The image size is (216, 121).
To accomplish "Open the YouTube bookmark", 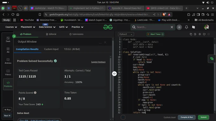I will click(27, 20).
